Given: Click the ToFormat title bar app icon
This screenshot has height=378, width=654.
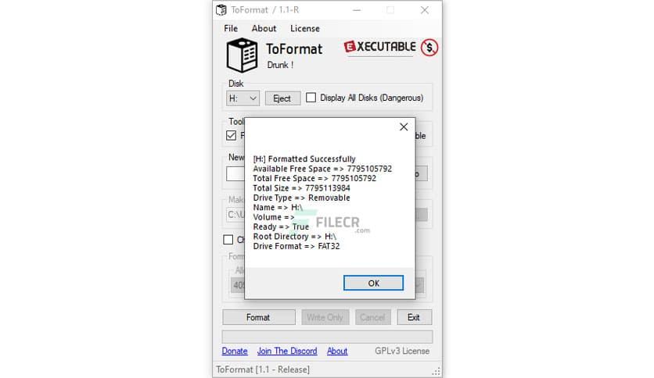Looking at the screenshot, I should click(x=221, y=10).
